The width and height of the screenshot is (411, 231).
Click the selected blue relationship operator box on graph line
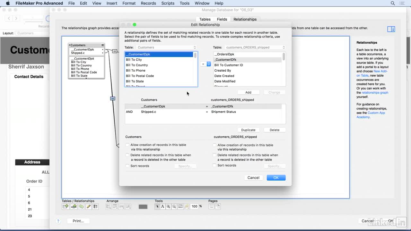[x=113, y=98]
